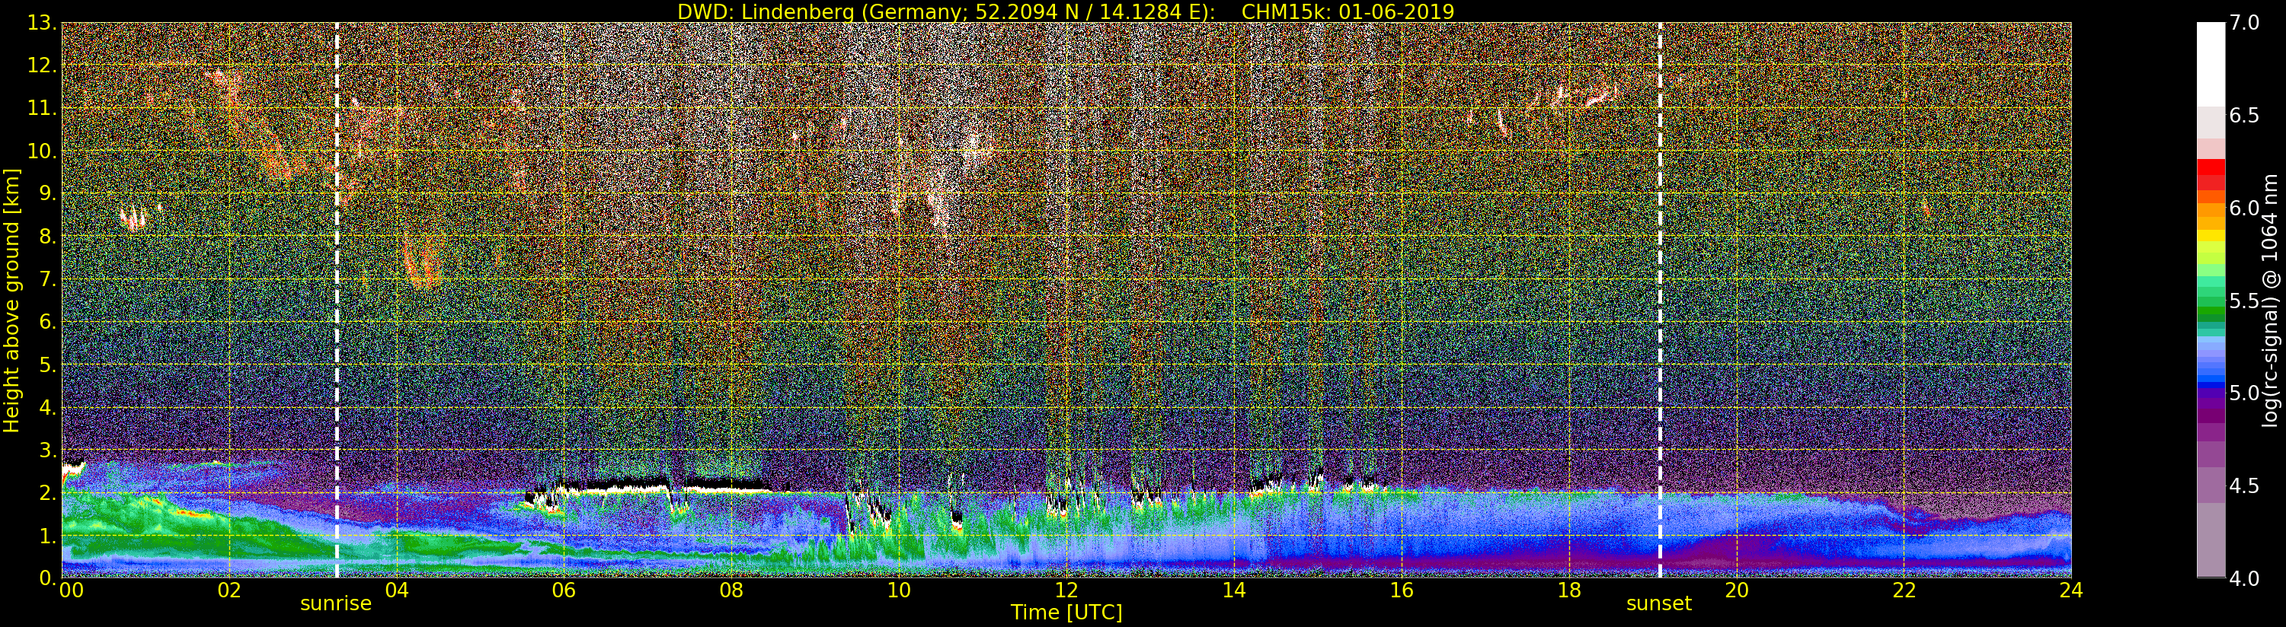
Task: Click the '20' time-axis tick label
Action: [x=1736, y=590]
